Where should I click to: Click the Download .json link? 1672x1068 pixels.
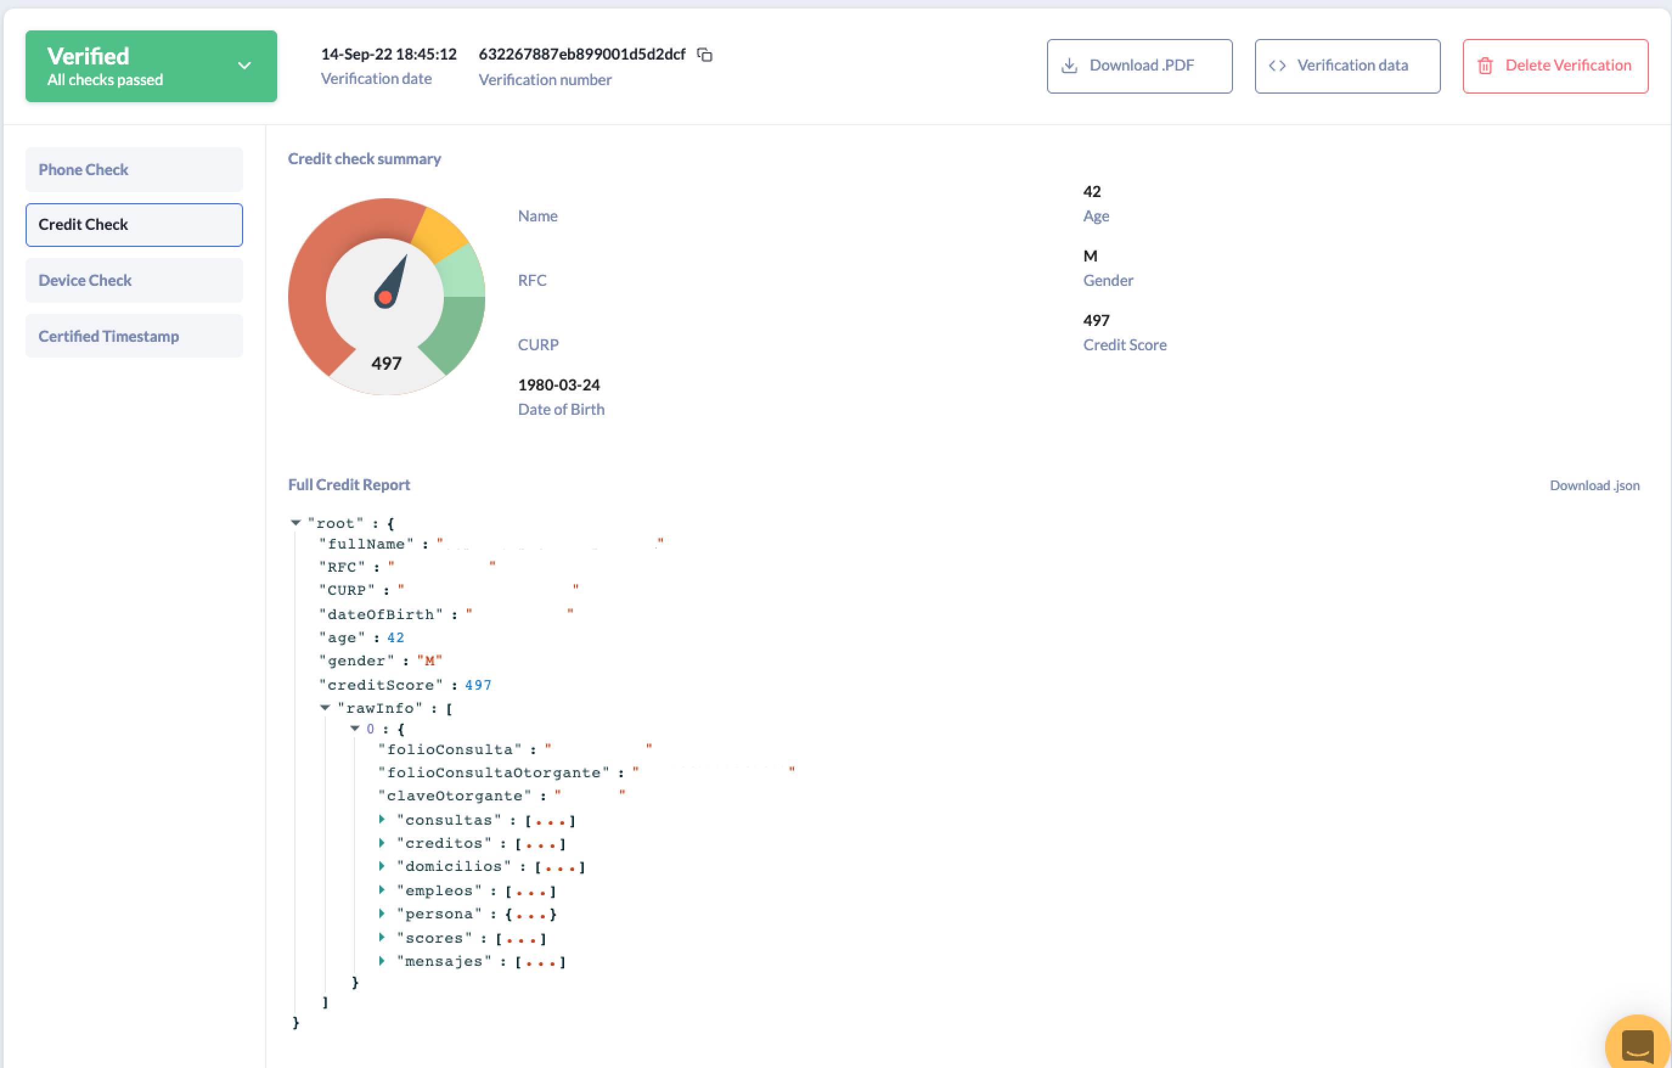pos(1594,485)
